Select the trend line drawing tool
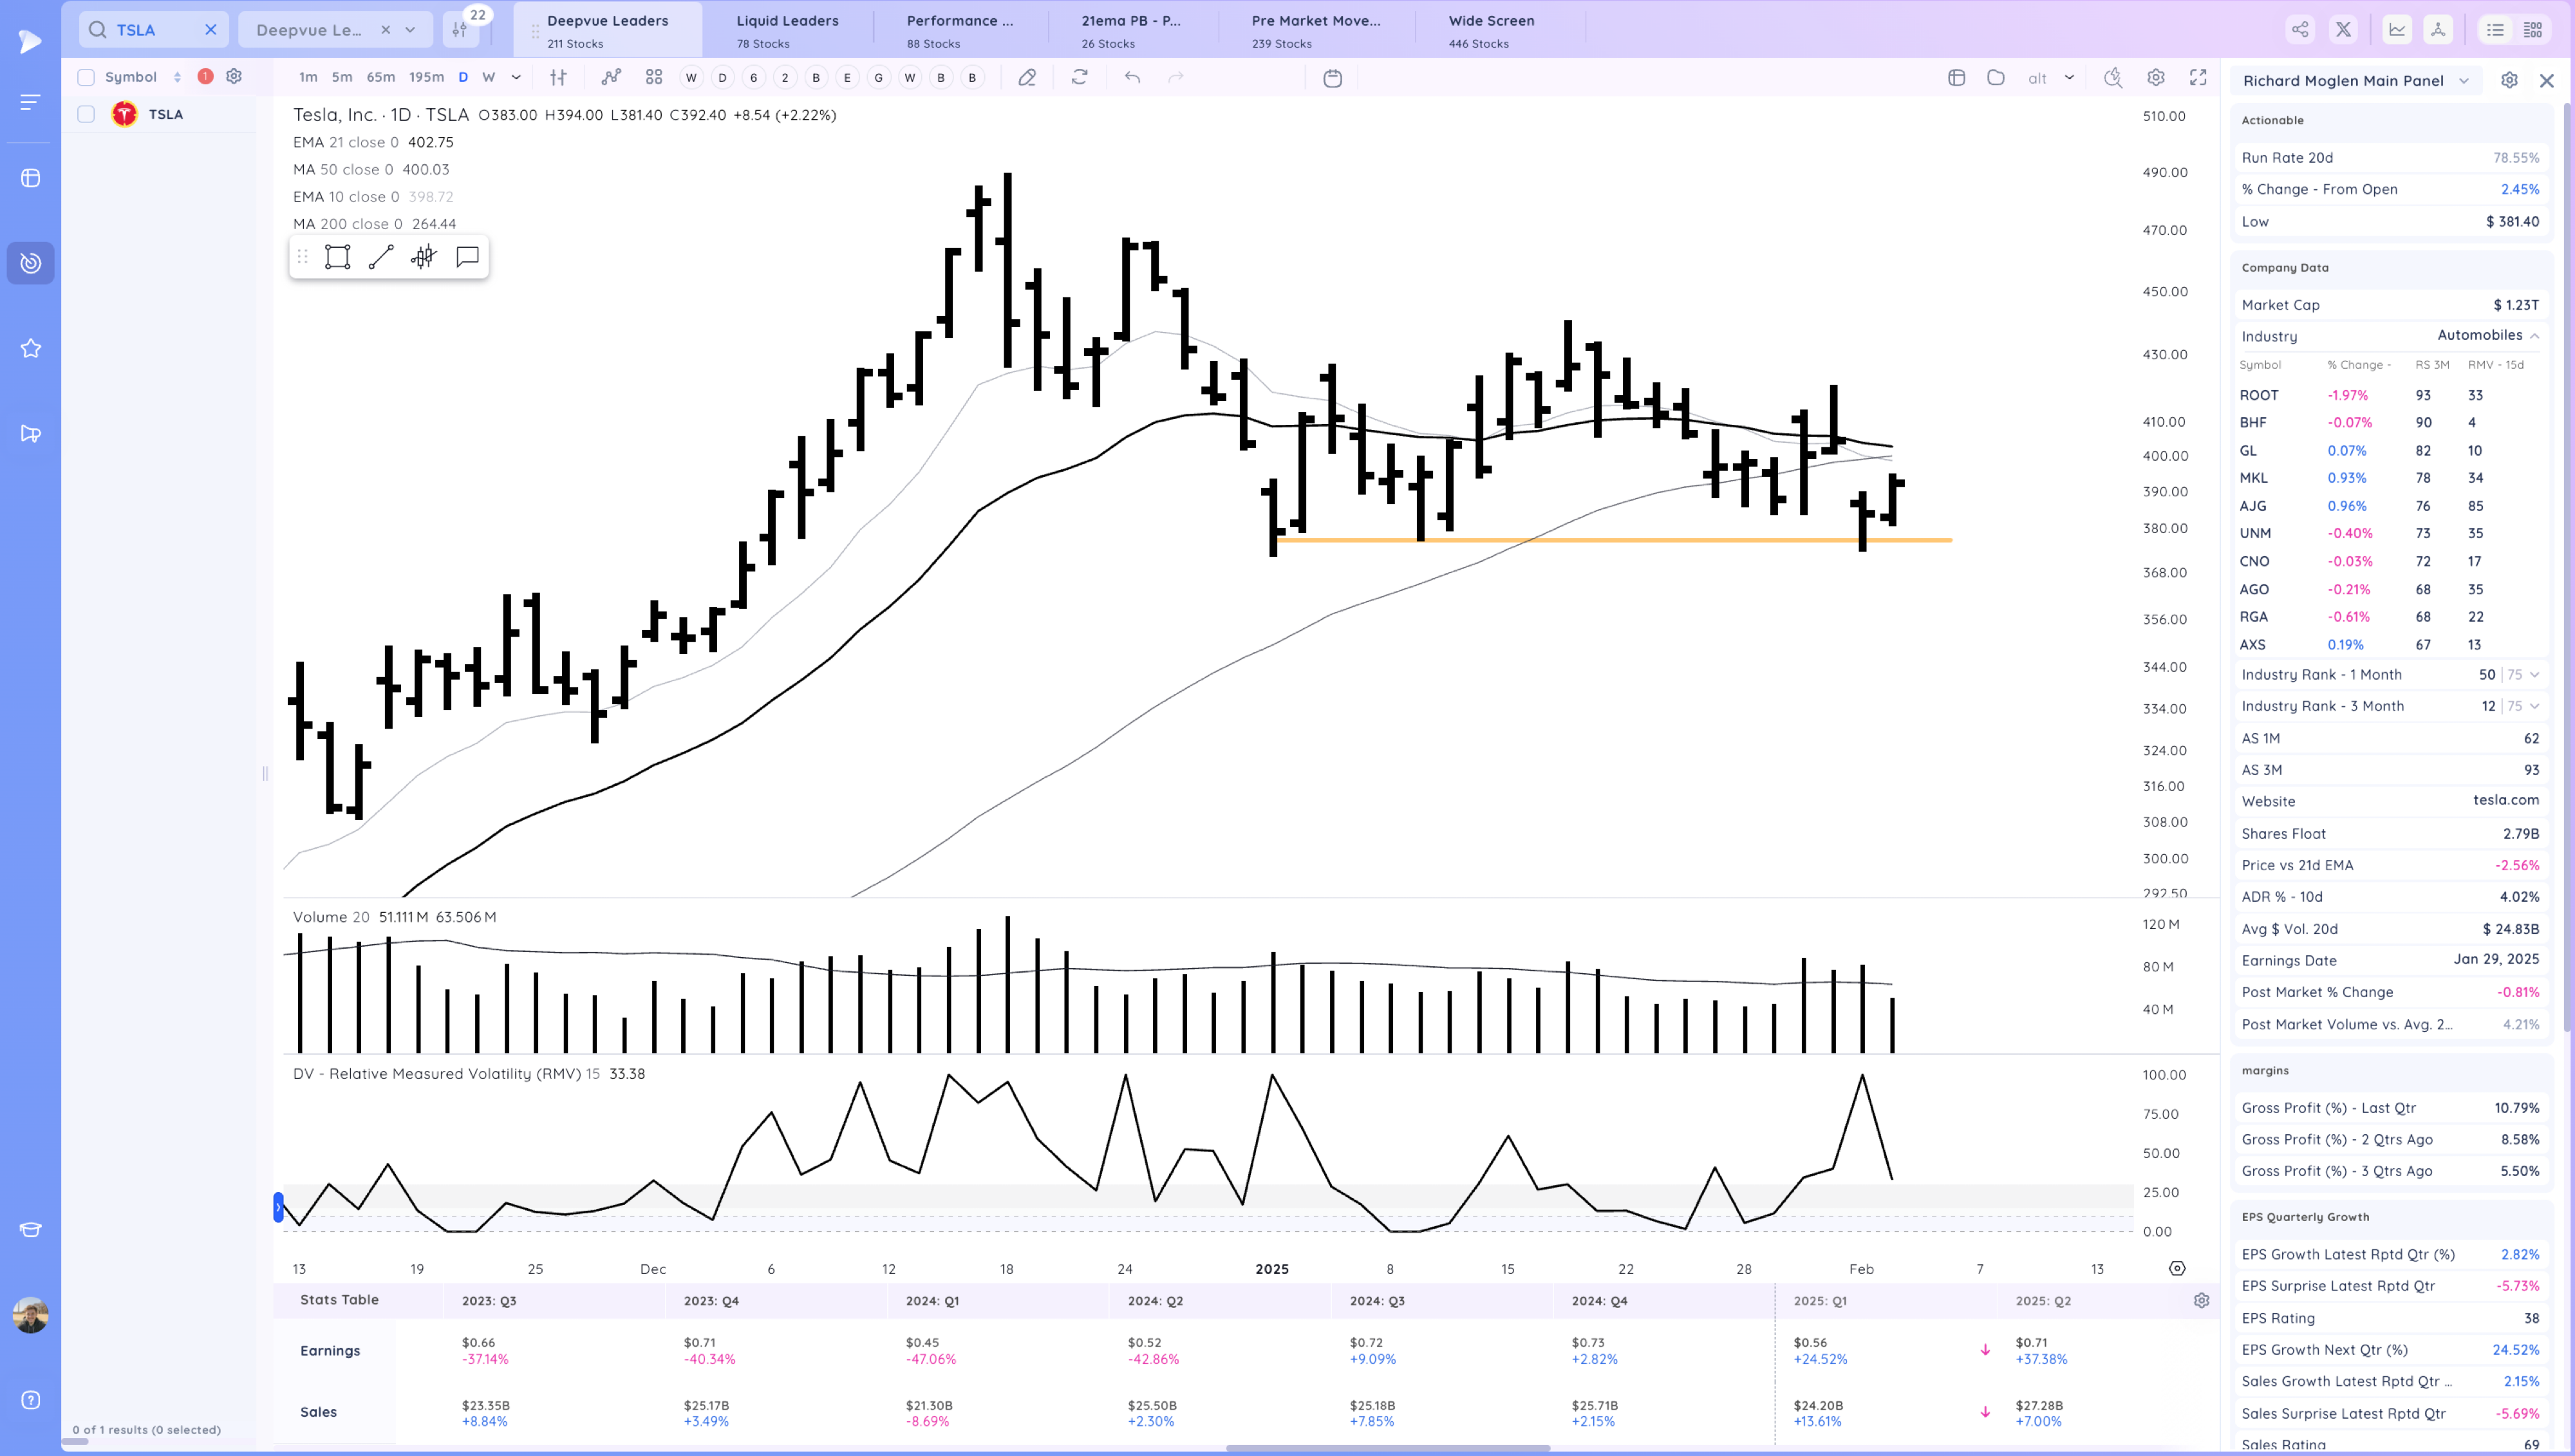This screenshot has width=2575, height=1456. [x=381, y=257]
